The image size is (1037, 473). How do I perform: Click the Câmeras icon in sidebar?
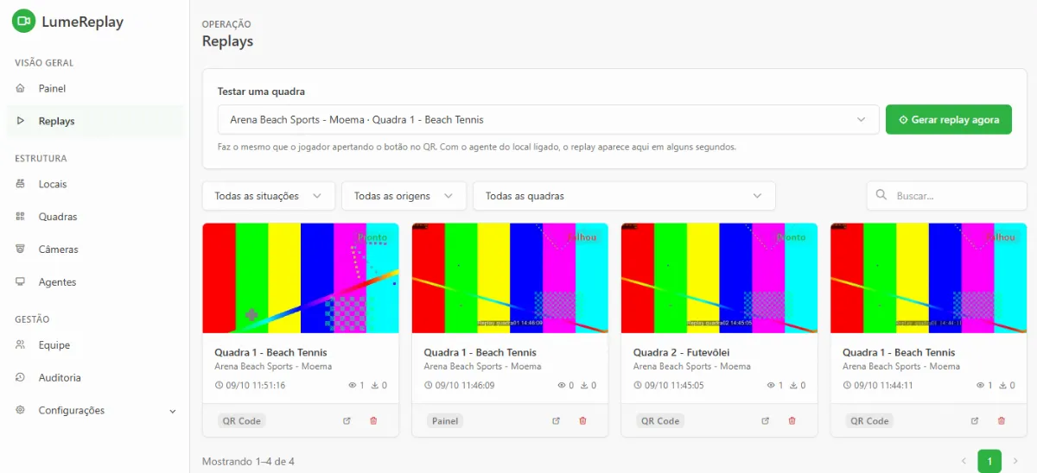coord(21,249)
